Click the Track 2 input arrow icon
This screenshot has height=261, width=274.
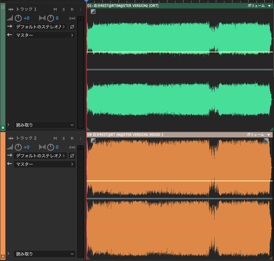pos(10,156)
